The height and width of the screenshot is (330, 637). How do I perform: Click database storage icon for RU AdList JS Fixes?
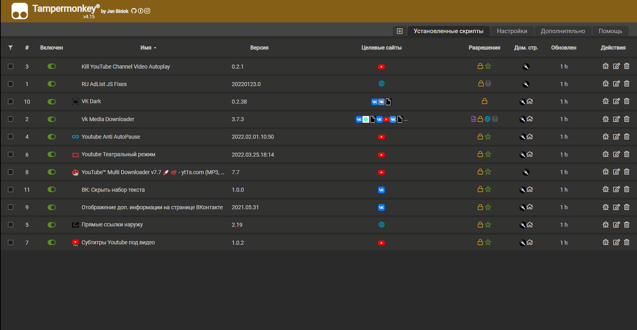[x=488, y=84]
